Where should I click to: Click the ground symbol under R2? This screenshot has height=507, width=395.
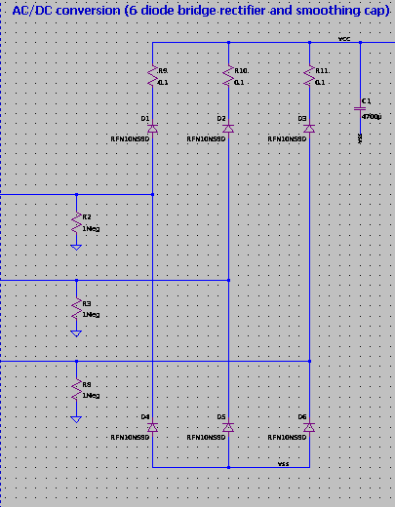tap(76, 248)
